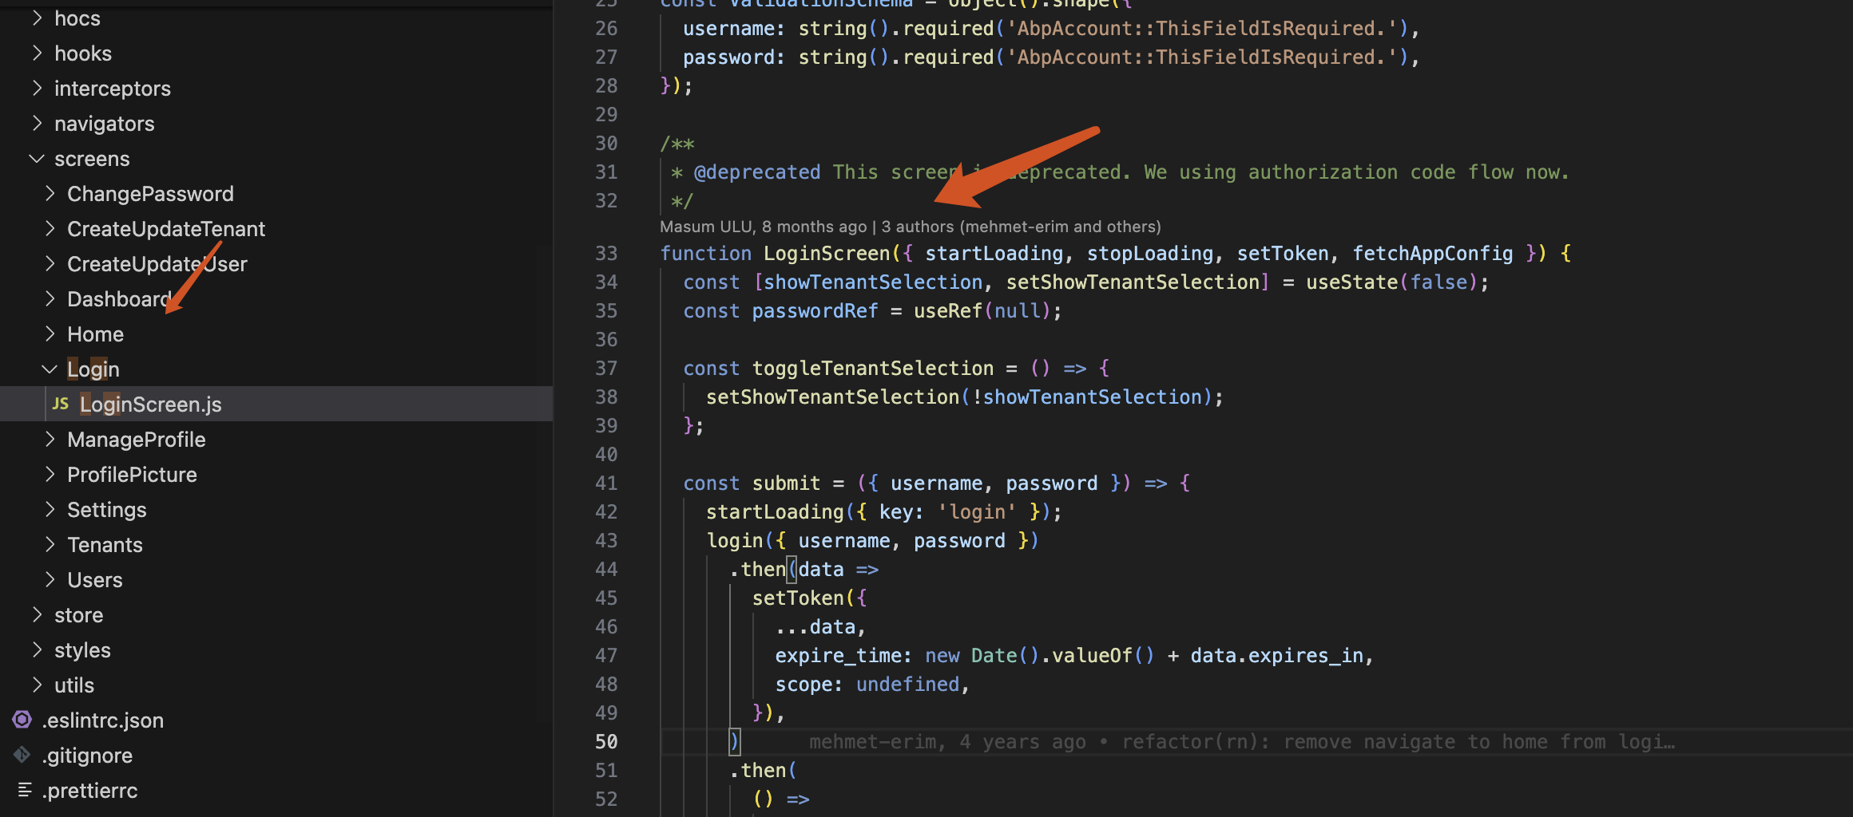Collapse the Login folder
The width and height of the screenshot is (1853, 817).
point(50,369)
